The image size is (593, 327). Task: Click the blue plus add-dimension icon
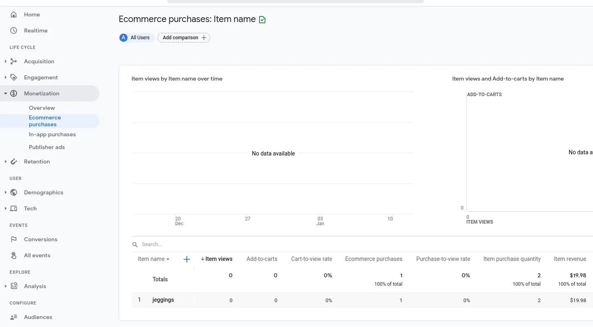coord(187,259)
